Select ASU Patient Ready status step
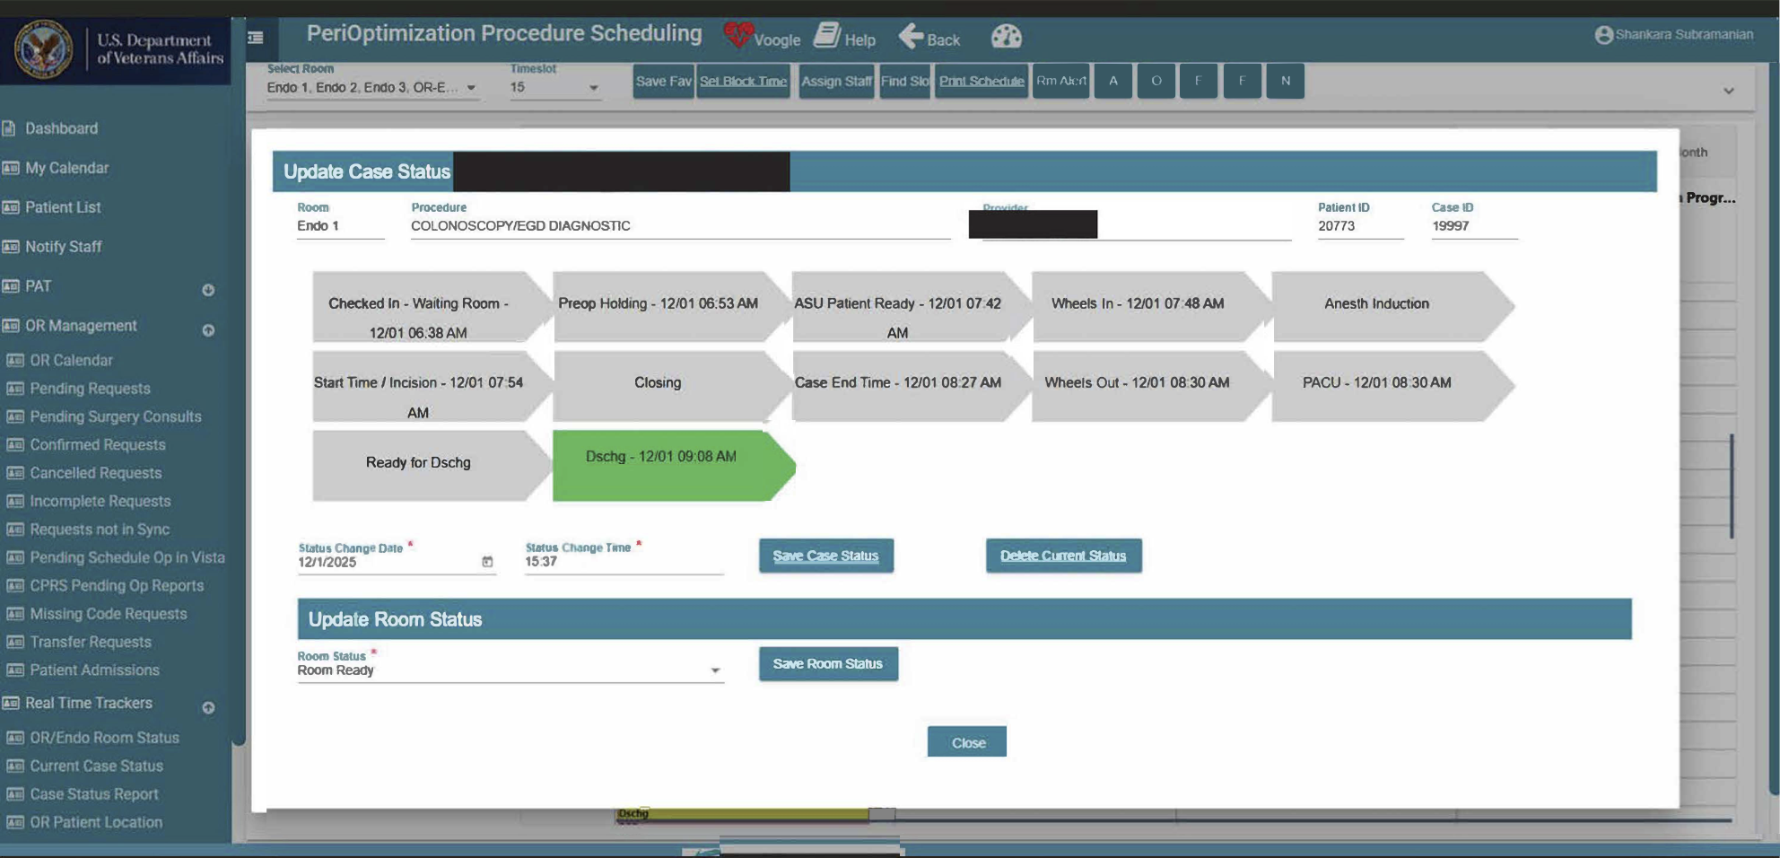Viewport: 1780px width, 858px height. coord(910,307)
